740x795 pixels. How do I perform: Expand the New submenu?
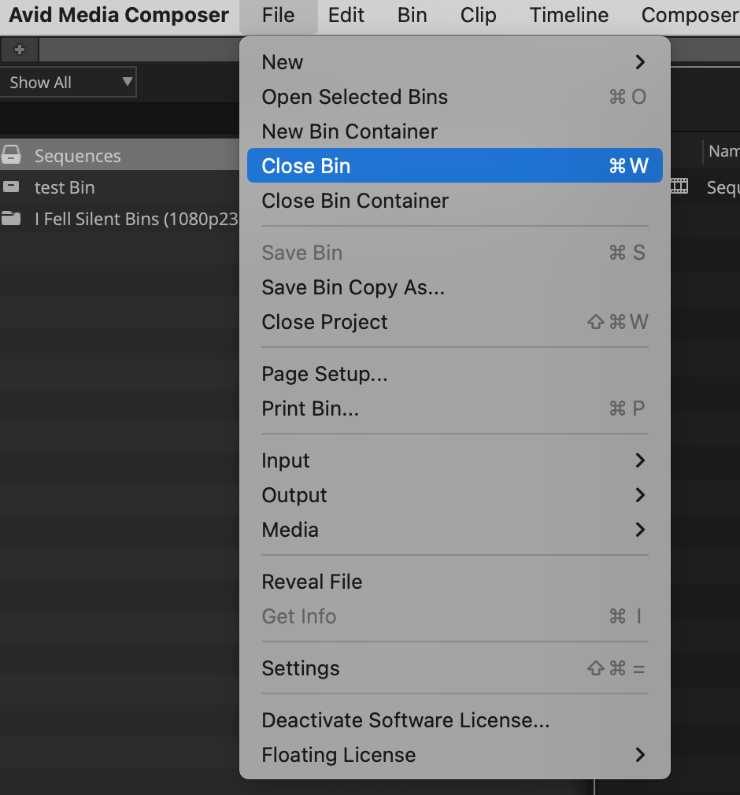(x=454, y=62)
